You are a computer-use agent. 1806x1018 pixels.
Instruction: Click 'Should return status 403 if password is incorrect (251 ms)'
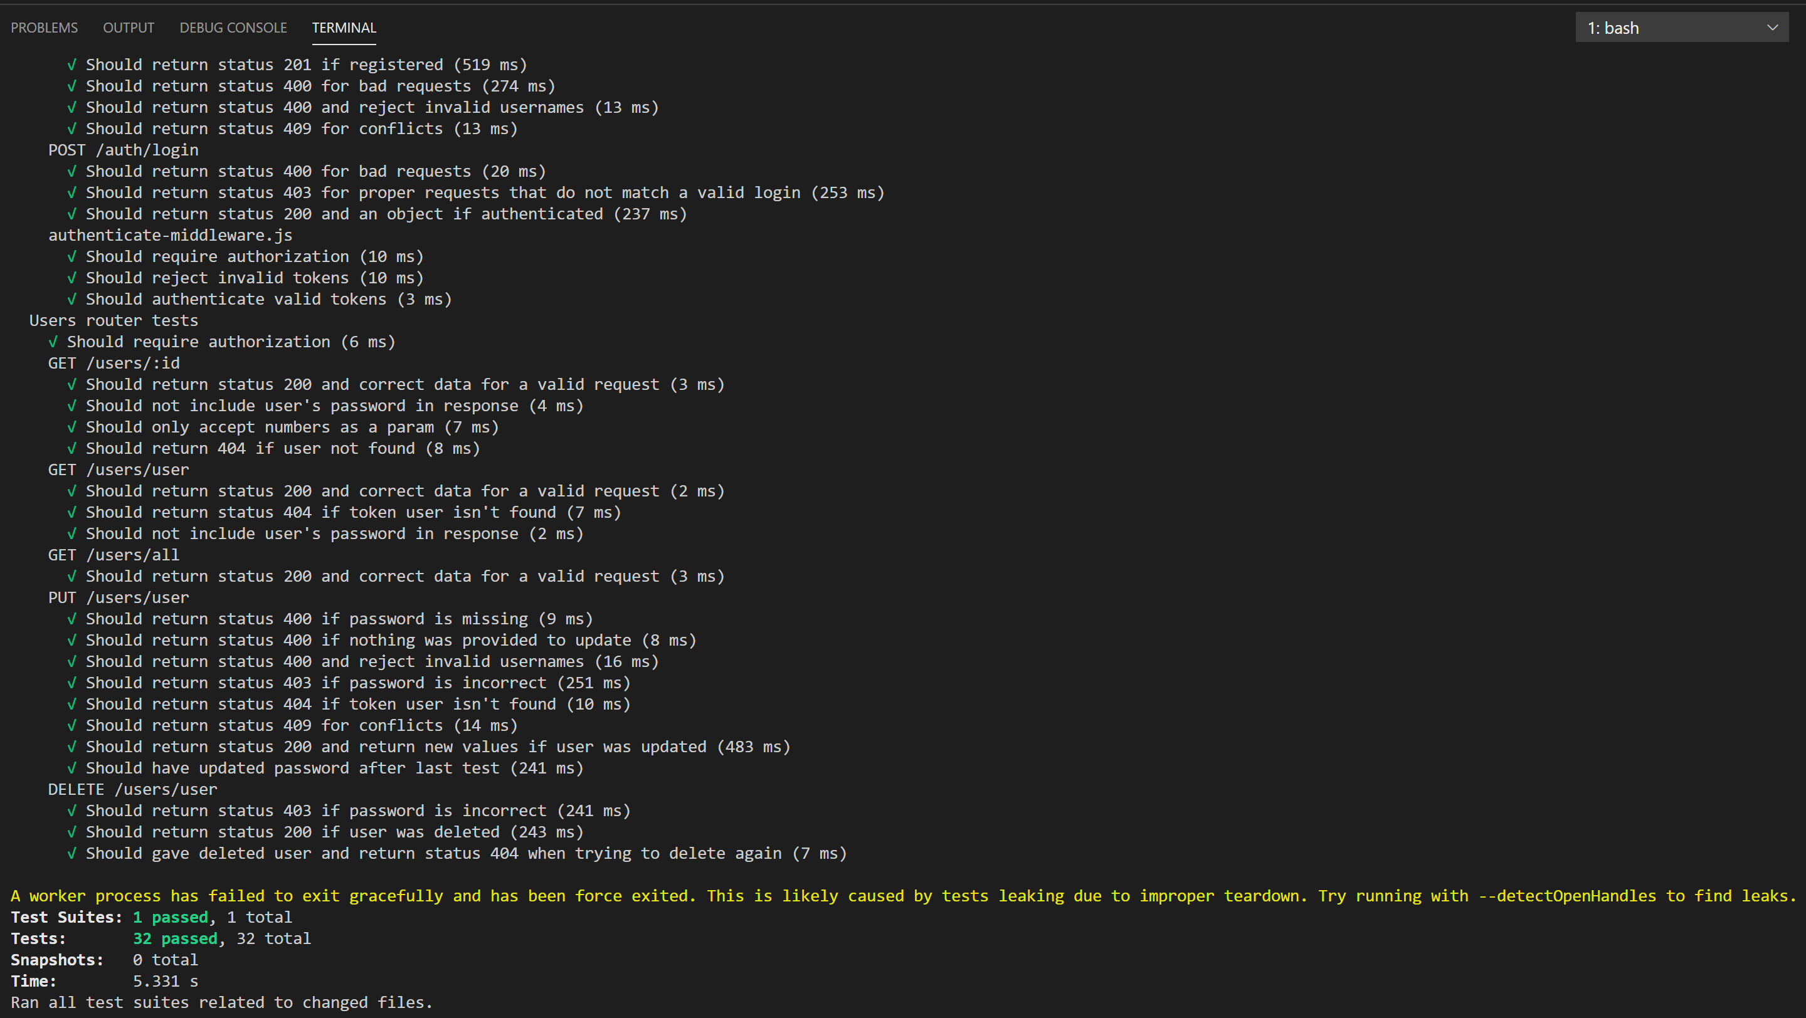tap(349, 683)
